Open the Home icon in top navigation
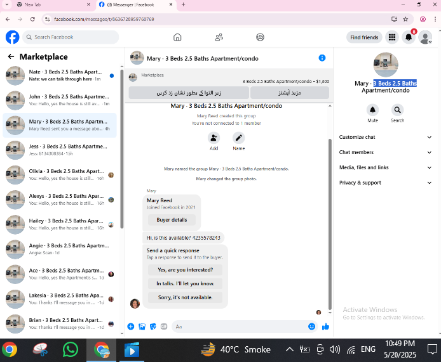Viewport: 441px width, 362px height. click(177, 37)
